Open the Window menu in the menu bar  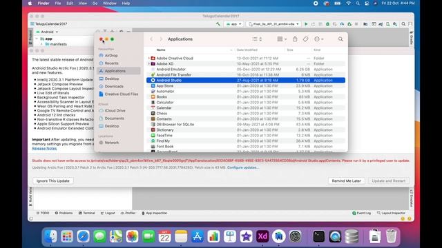(109, 3)
